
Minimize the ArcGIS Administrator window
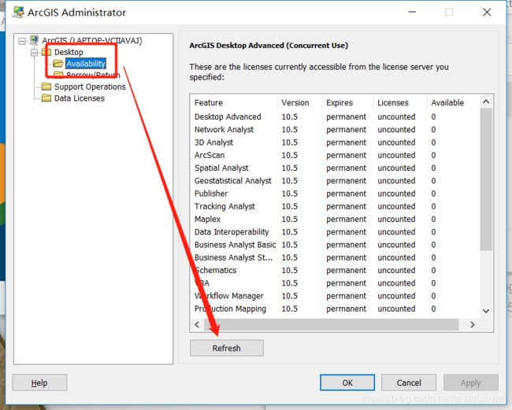point(412,12)
